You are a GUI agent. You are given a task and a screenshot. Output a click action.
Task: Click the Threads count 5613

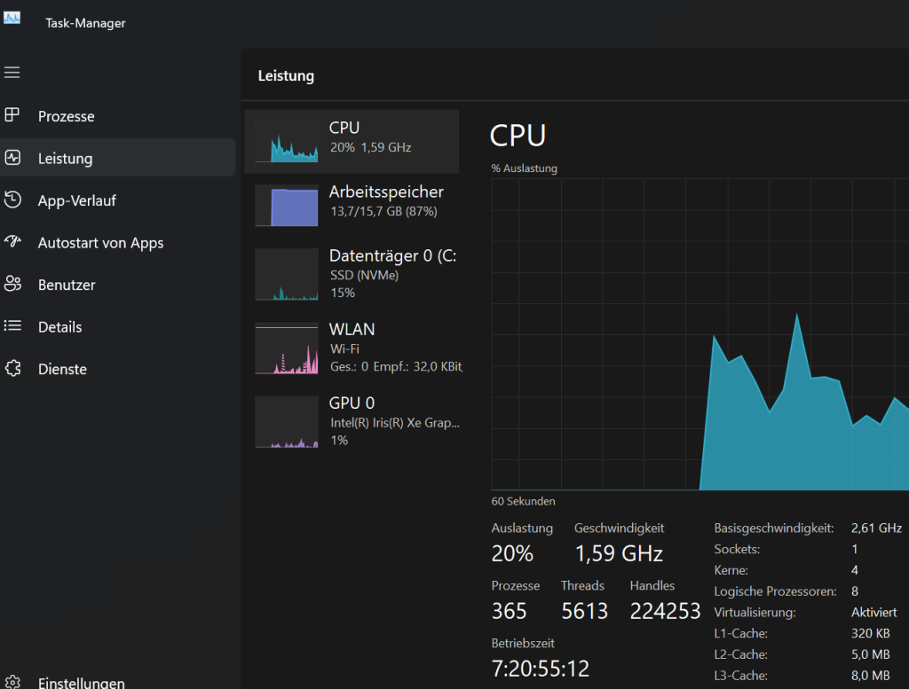tap(584, 611)
